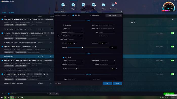Expand the Start button dropdown arrow

click(x=173, y=94)
